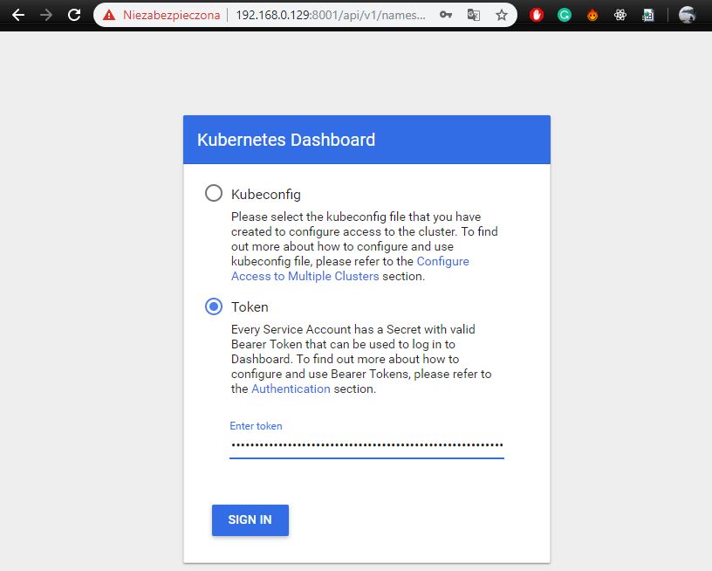This screenshot has width=712, height=571.
Task: Click the back navigation arrow
Action: (x=19, y=15)
